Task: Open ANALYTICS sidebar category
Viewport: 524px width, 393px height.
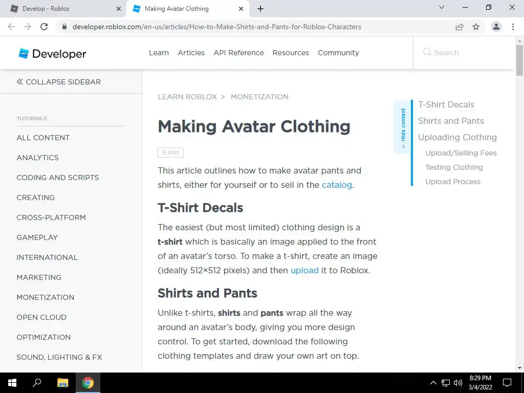Action: coord(37,158)
